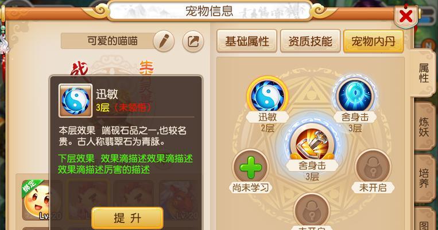
Task: Select the glowing blue 舍身击 icon at top right
Action: point(355,95)
